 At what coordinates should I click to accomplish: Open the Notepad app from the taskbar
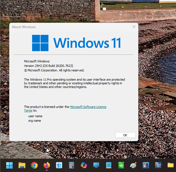tap(109, 165)
